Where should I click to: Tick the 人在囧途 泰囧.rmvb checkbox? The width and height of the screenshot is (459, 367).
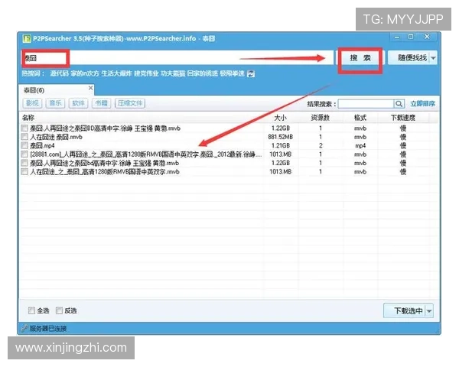25,137
